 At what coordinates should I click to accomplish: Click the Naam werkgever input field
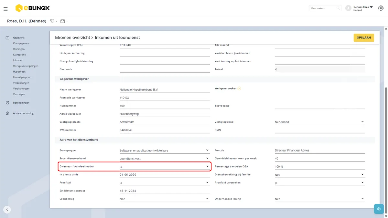[x=165, y=90]
